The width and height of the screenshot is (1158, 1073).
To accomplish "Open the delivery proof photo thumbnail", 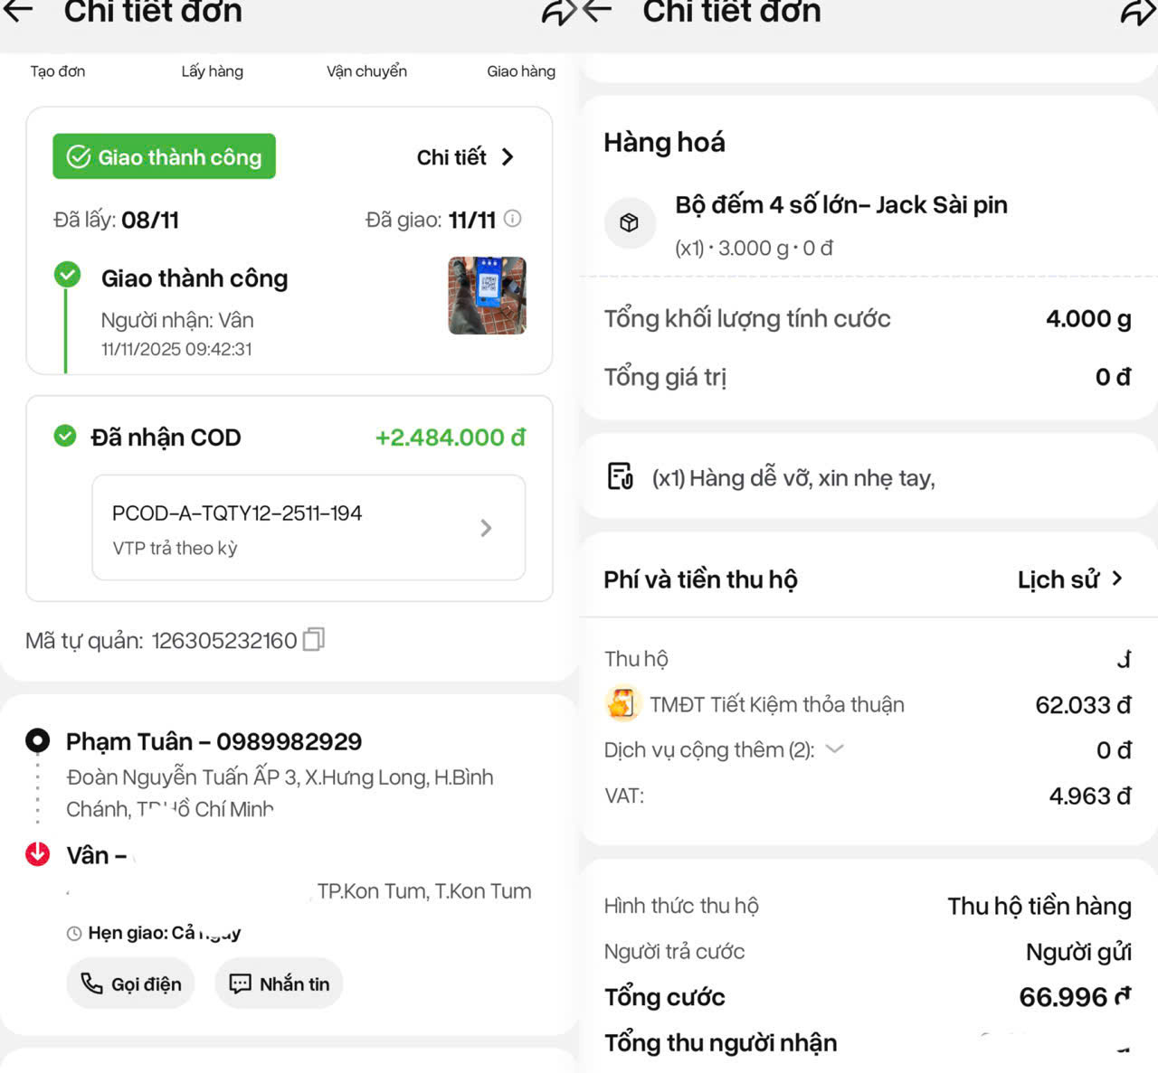I will point(487,296).
